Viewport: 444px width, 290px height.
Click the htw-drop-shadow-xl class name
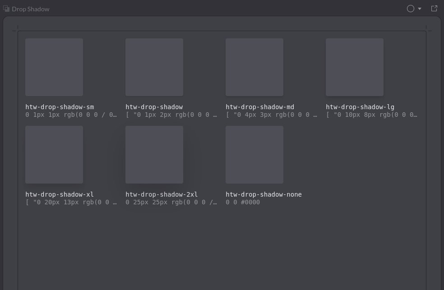coord(60,194)
